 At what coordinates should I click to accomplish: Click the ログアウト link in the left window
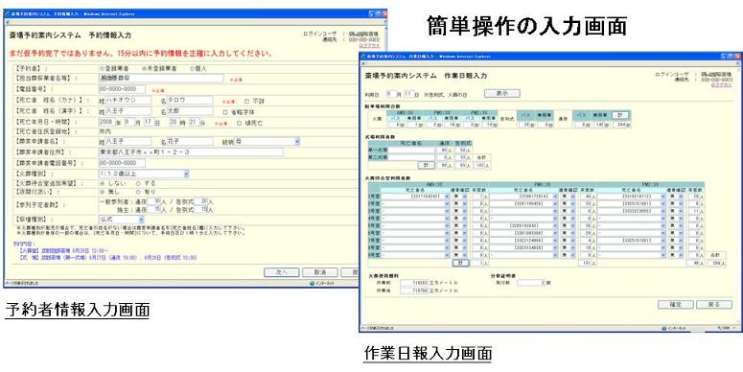coord(369,46)
